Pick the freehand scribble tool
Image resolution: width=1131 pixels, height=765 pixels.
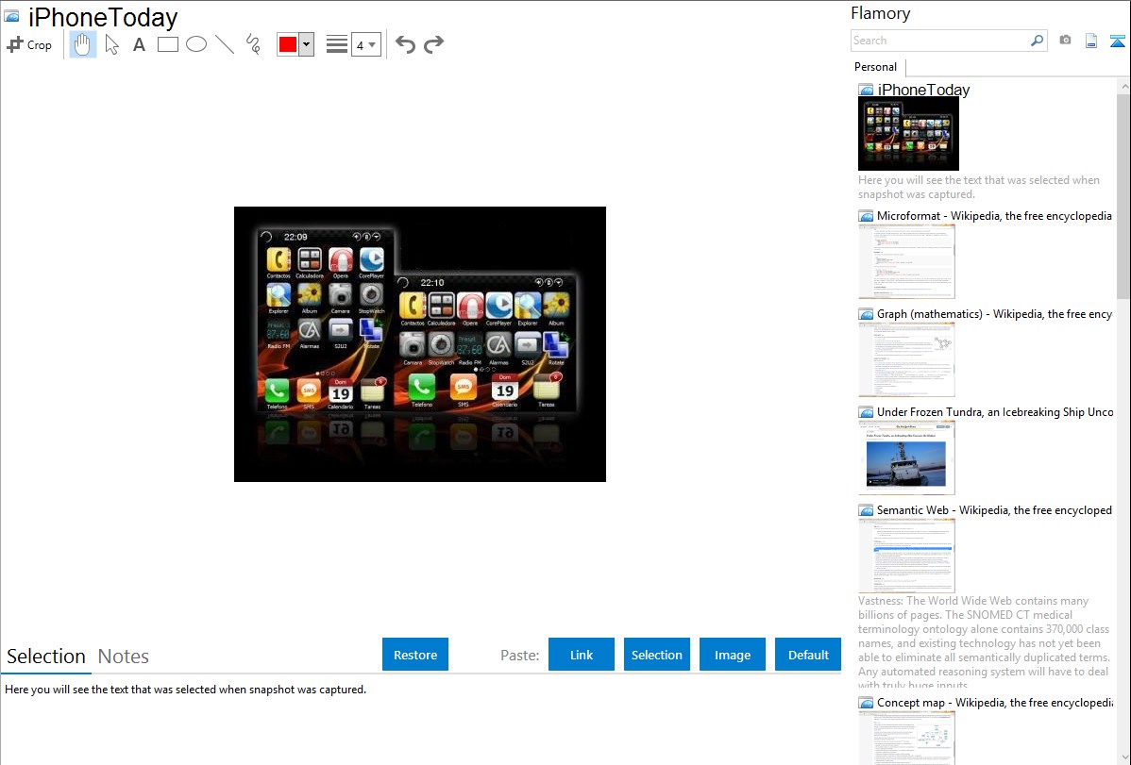click(x=252, y=44)
